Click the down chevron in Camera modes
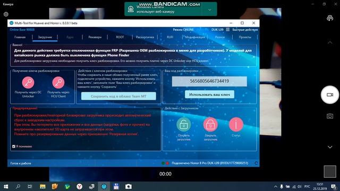This screenshot has width=340, height=191. (x=330, y=147)
